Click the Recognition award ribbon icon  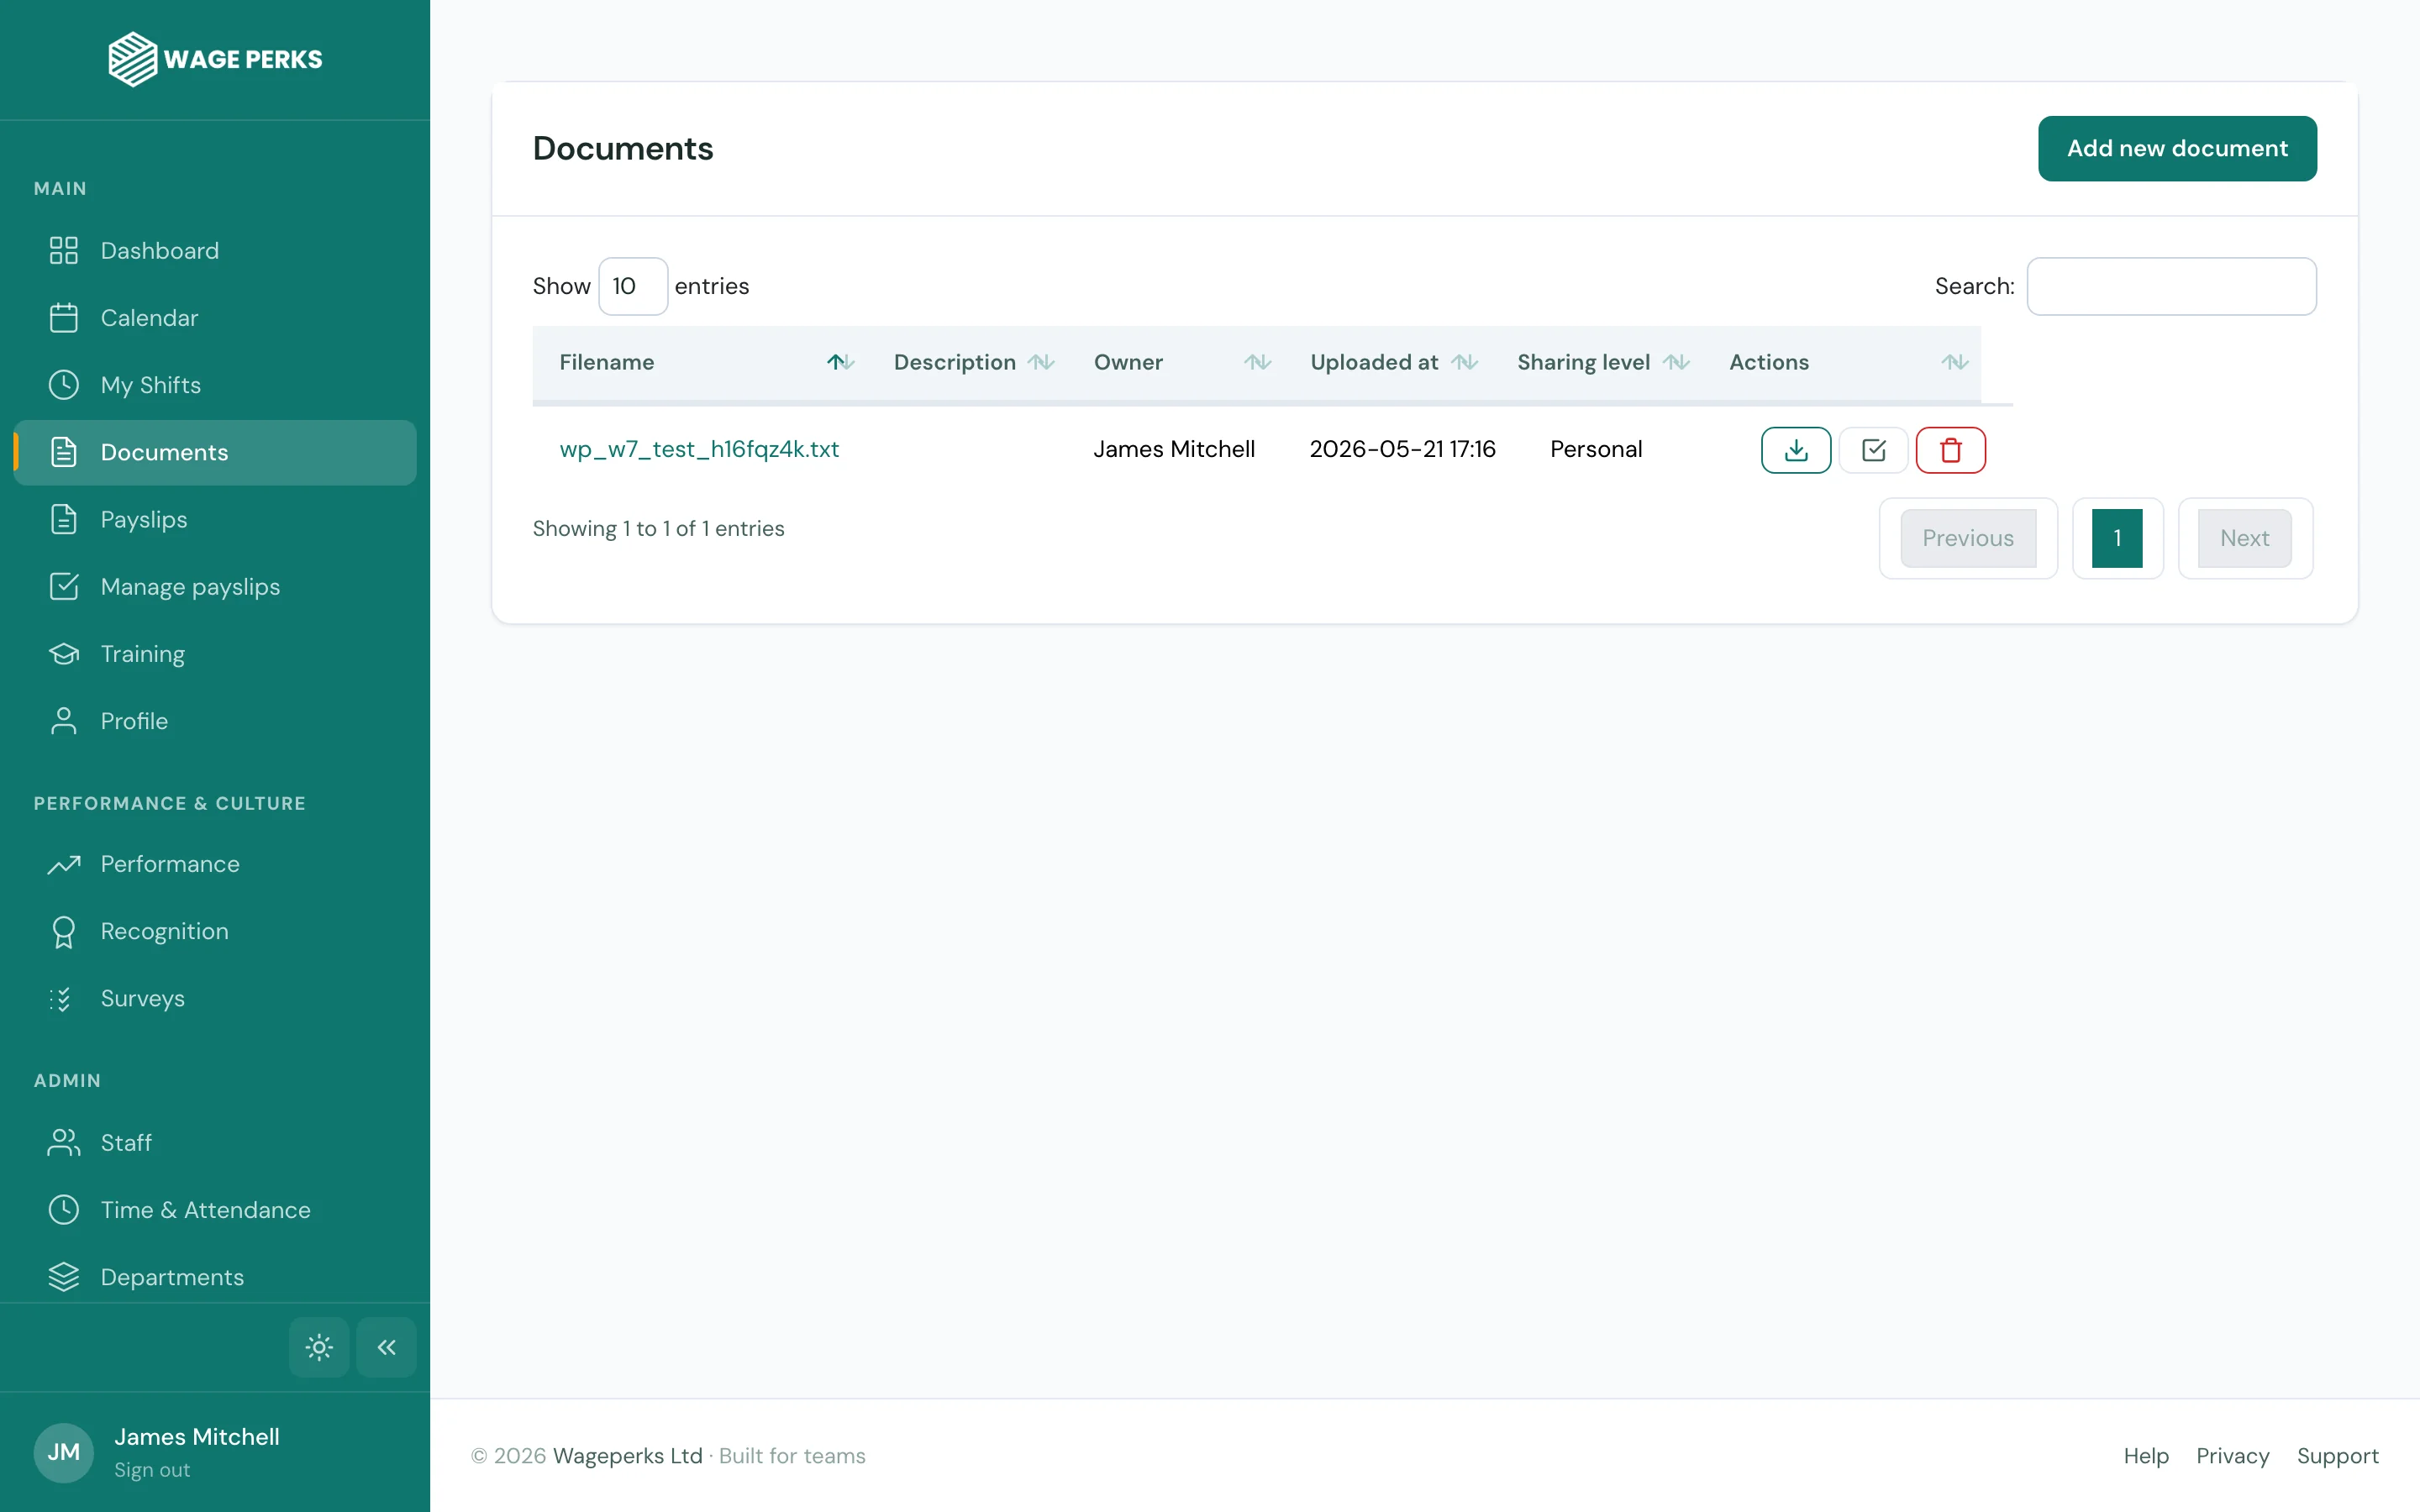[x=64, y=931]
